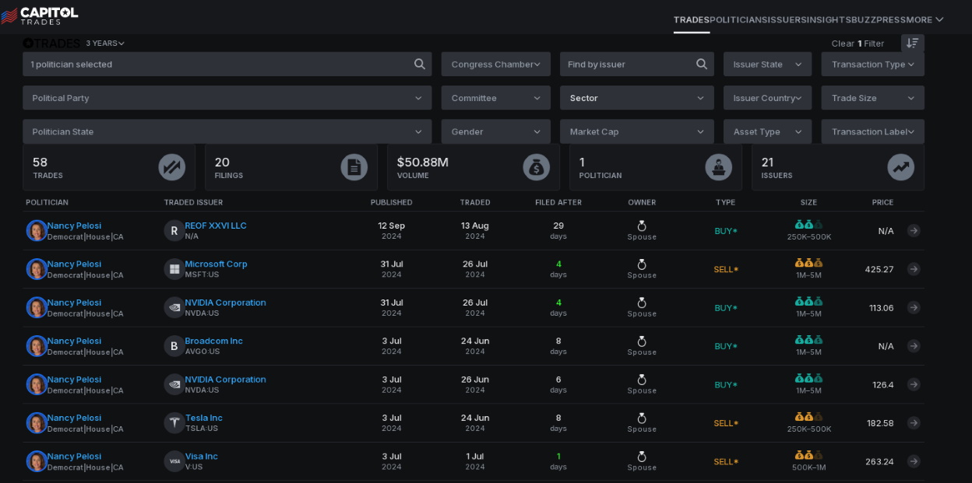Open the Tesla Inc issuer link
The height and width of the screenshot is (483, 972).
[203, 418]
